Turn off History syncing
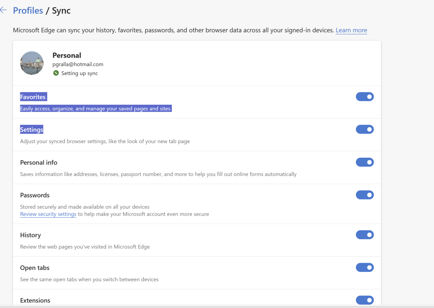 (x=364, y=234)
